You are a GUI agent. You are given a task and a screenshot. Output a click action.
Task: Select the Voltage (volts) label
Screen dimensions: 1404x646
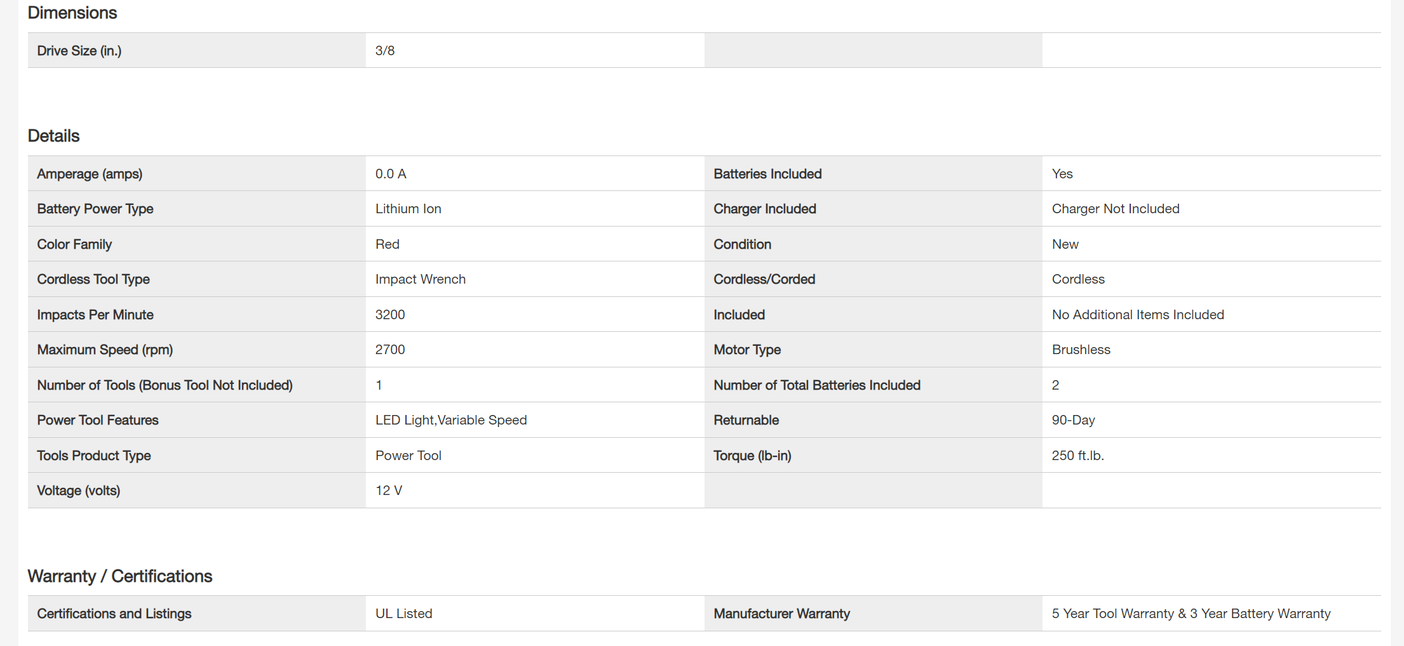(x=79, y=491)
